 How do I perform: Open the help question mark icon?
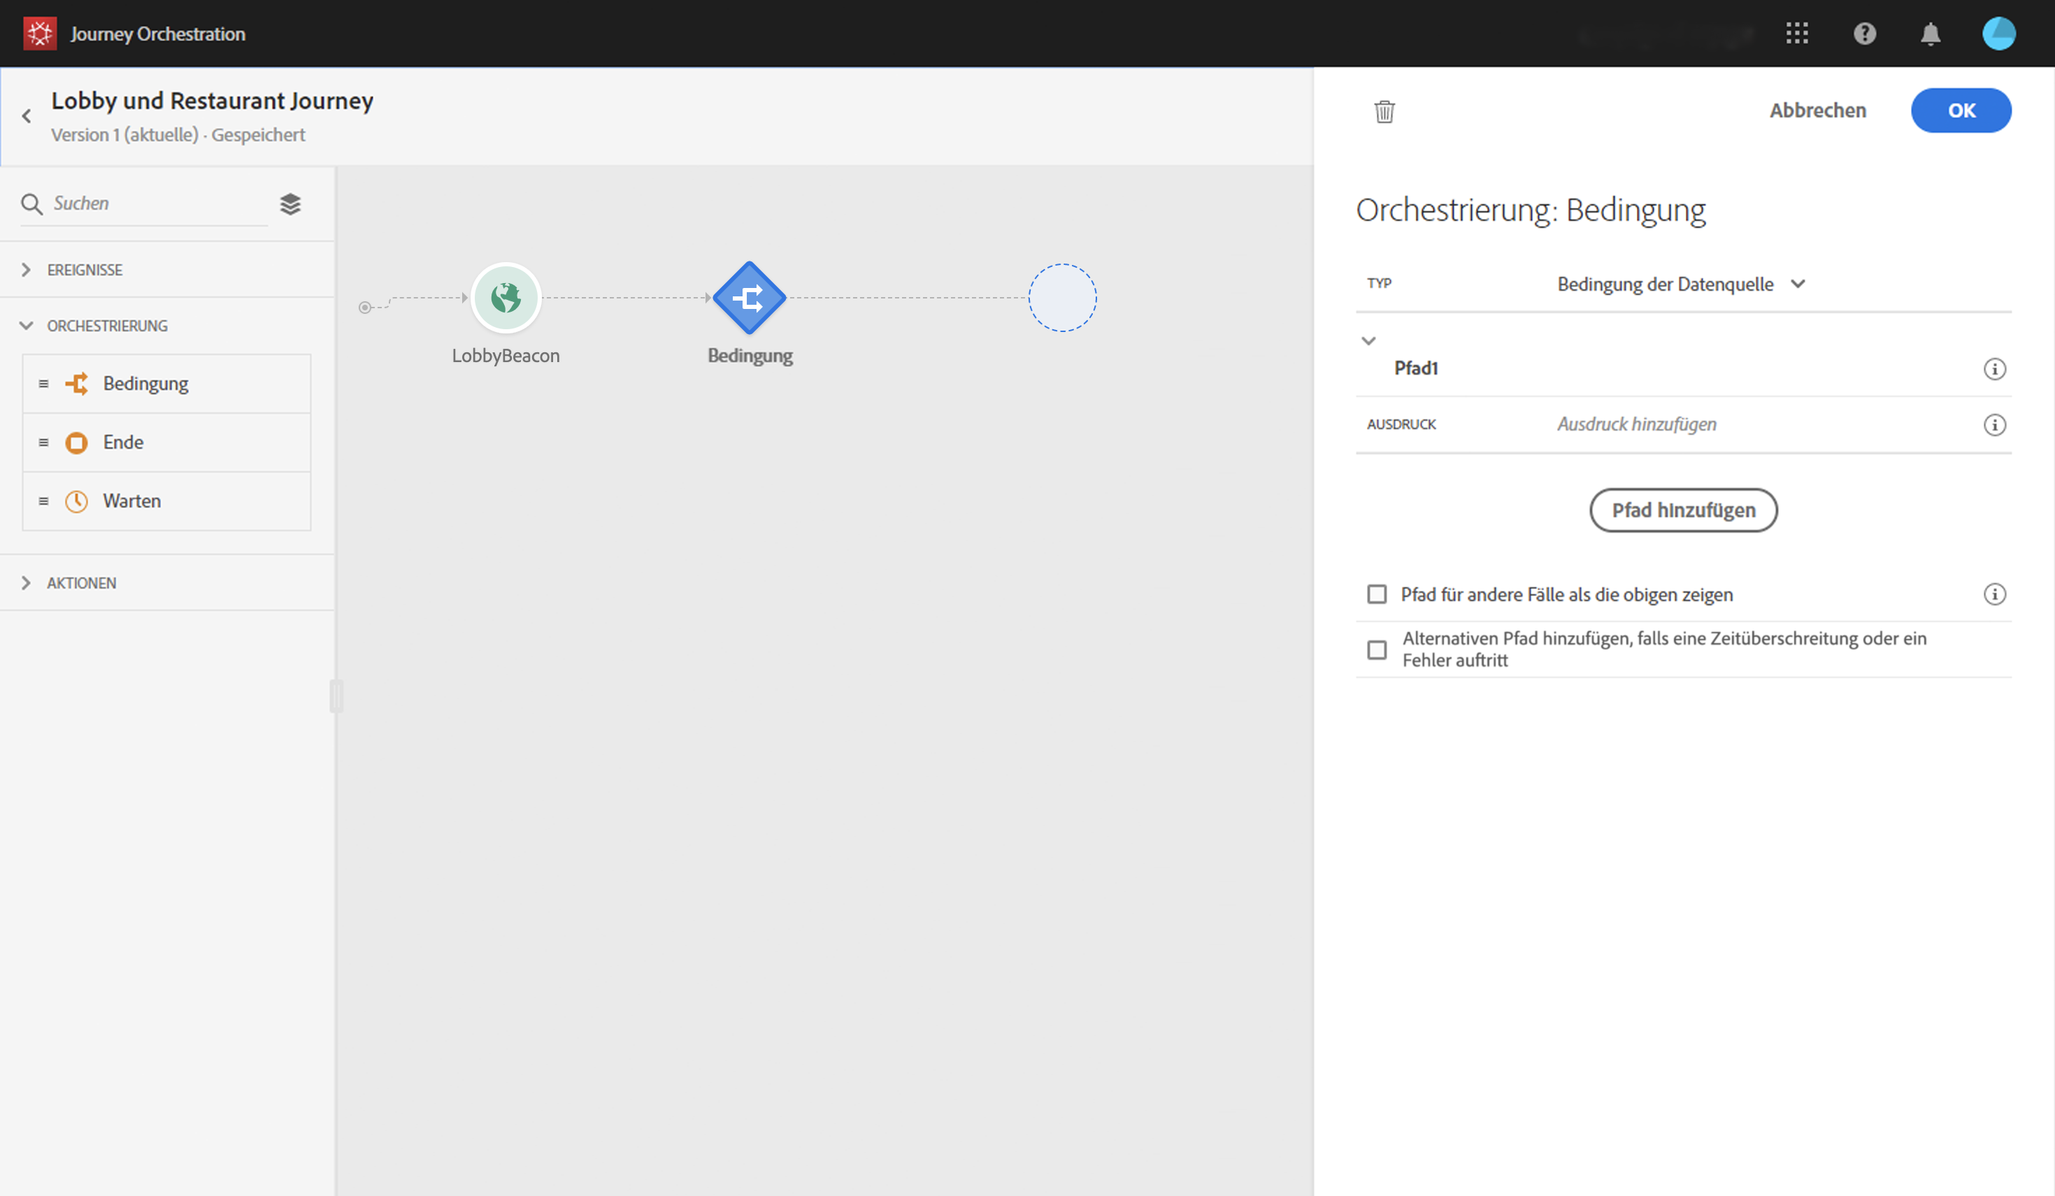pyautogui.click(x=1864, y=34)
